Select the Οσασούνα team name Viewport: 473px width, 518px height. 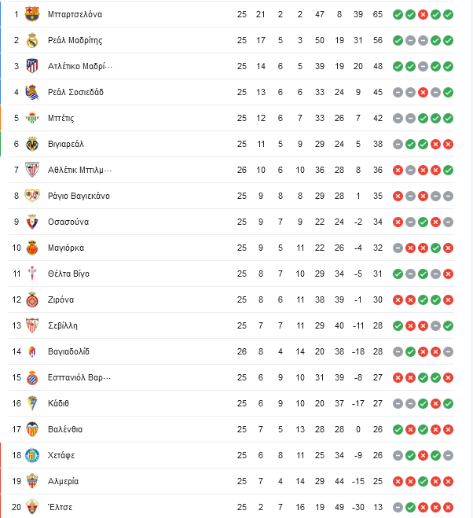[x=68, y=222]
